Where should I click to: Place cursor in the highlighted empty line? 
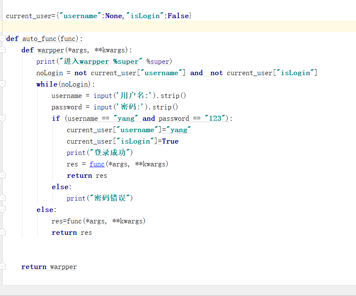[x=178, y=26]
